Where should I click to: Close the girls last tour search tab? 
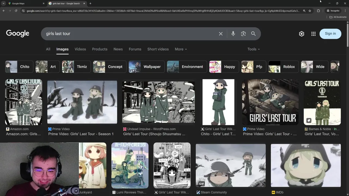click(x=84, y=4)
